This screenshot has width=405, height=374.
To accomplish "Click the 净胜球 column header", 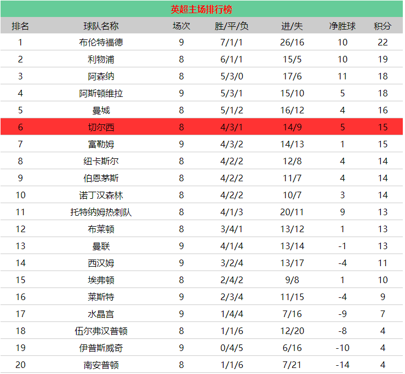I will pyautogui.click(x=343, y=26).
